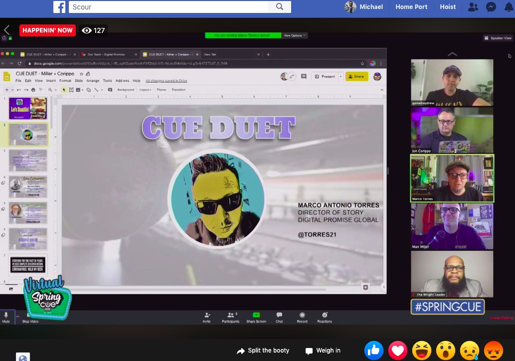
Task: Click Leave Meeting in Zoom
Action: (501, 318)
